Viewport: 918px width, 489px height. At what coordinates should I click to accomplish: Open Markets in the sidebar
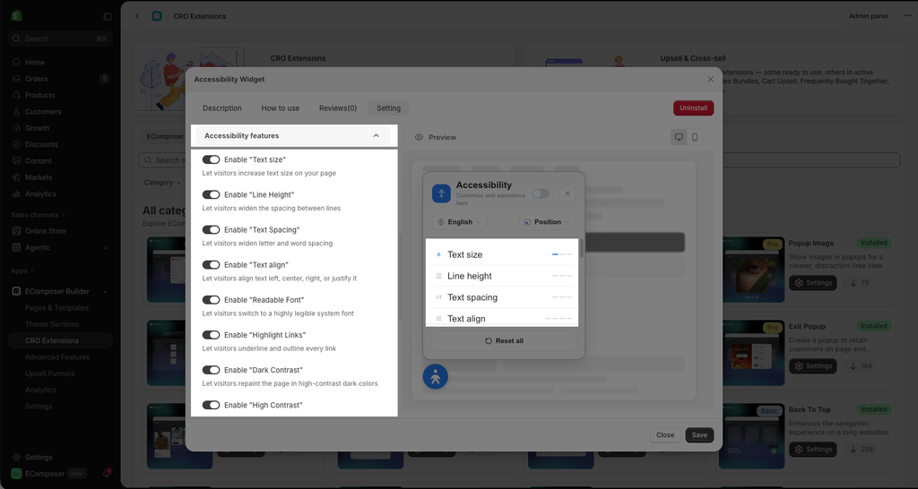tap(38, 176)
